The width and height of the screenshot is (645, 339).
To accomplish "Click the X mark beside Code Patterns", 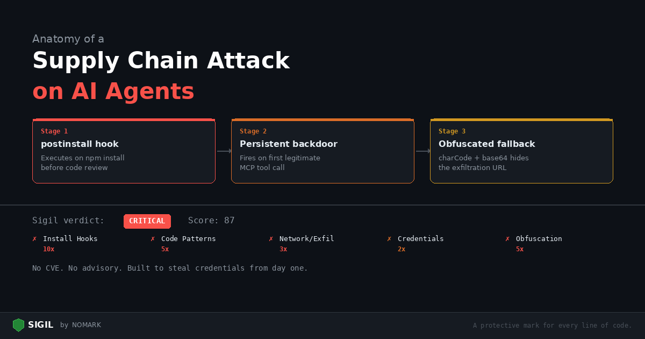I will (x=153, y=239).
